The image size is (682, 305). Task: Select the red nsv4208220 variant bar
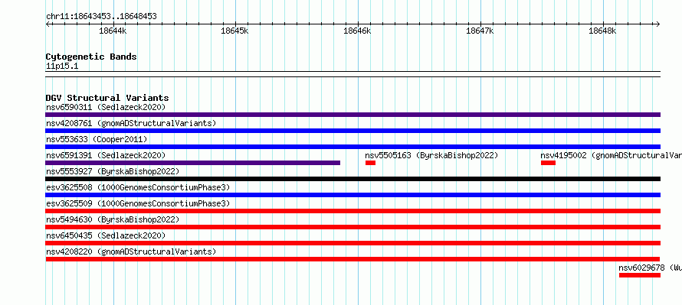(352, 259)
